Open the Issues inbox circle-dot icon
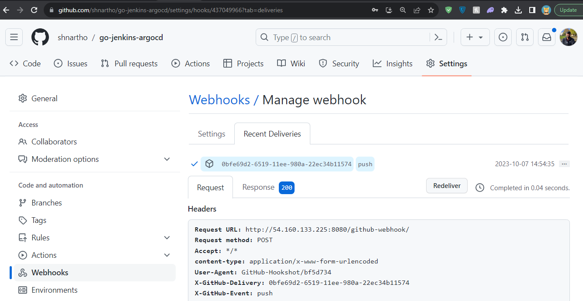 (503, 38)
